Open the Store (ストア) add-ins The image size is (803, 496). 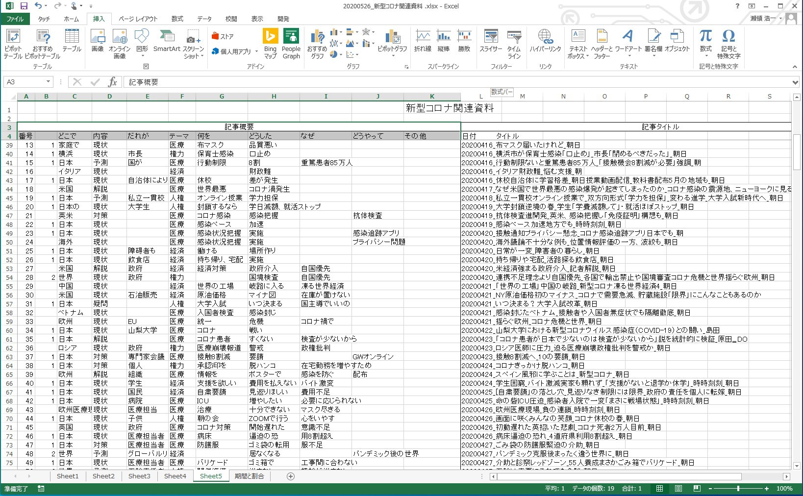pyautogui.click(x=223, y=36)
